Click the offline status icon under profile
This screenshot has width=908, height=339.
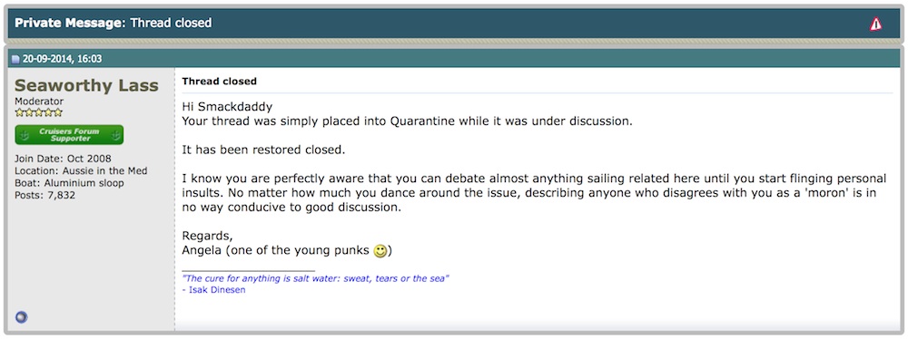(22, 317)
